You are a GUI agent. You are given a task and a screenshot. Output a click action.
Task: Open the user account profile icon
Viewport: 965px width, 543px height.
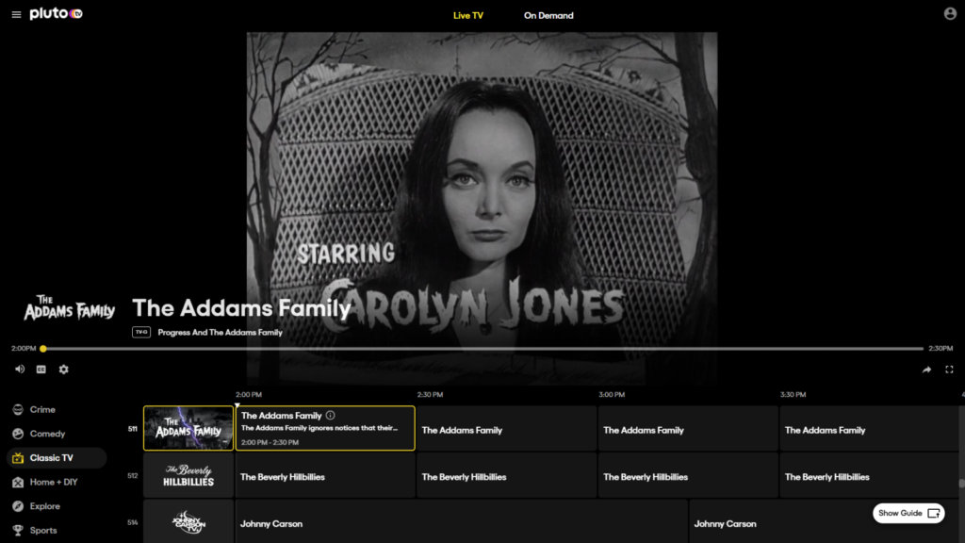[x=950, y=13]
